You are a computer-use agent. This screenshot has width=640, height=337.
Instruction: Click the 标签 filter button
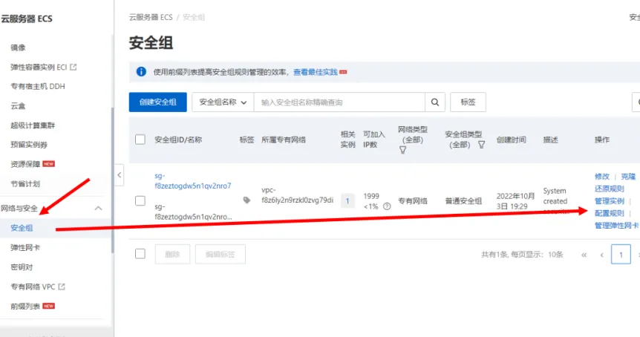(x=468, y=102)
